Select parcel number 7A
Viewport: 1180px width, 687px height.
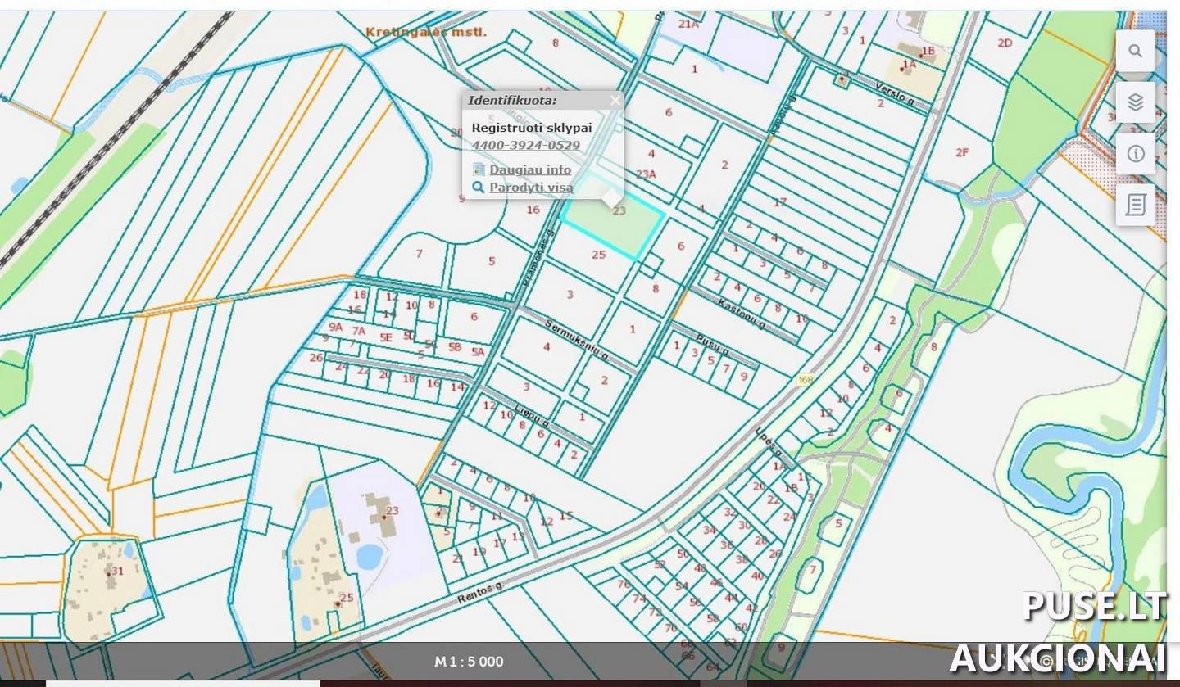[x=359, y=331]
